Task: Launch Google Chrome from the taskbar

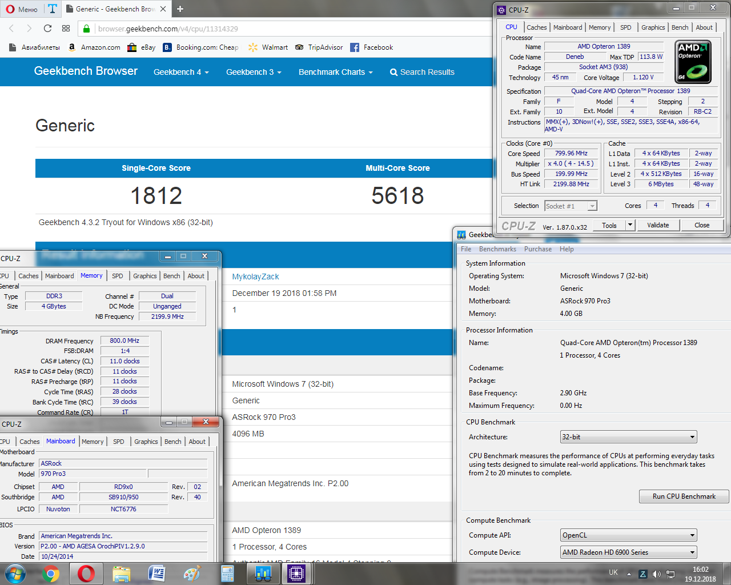Action: coord(50,574)
